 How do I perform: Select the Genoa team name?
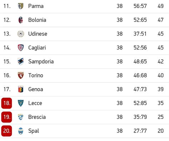point(36,89)
